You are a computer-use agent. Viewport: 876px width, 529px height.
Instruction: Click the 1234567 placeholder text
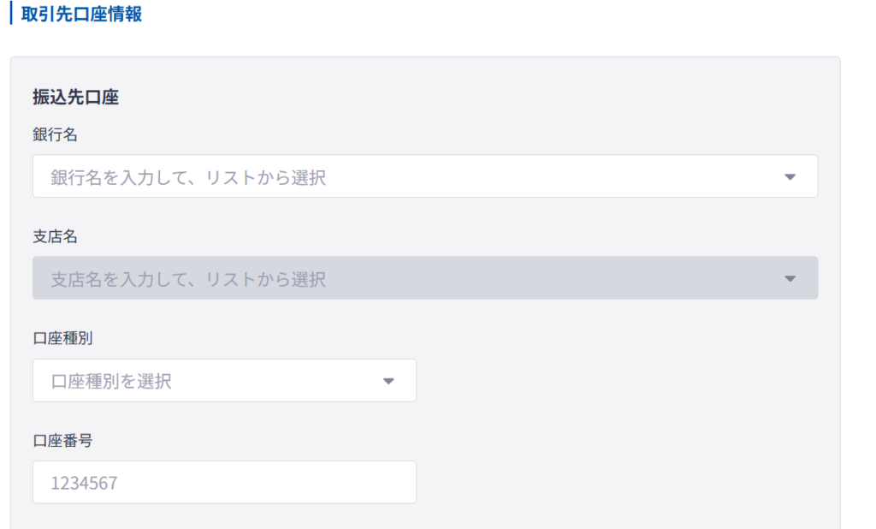click(x=85, y=483)
